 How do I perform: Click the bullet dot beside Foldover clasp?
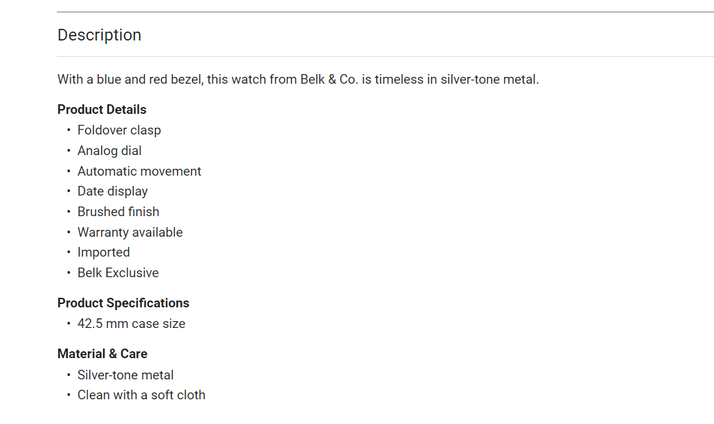(x=69, y=130)
